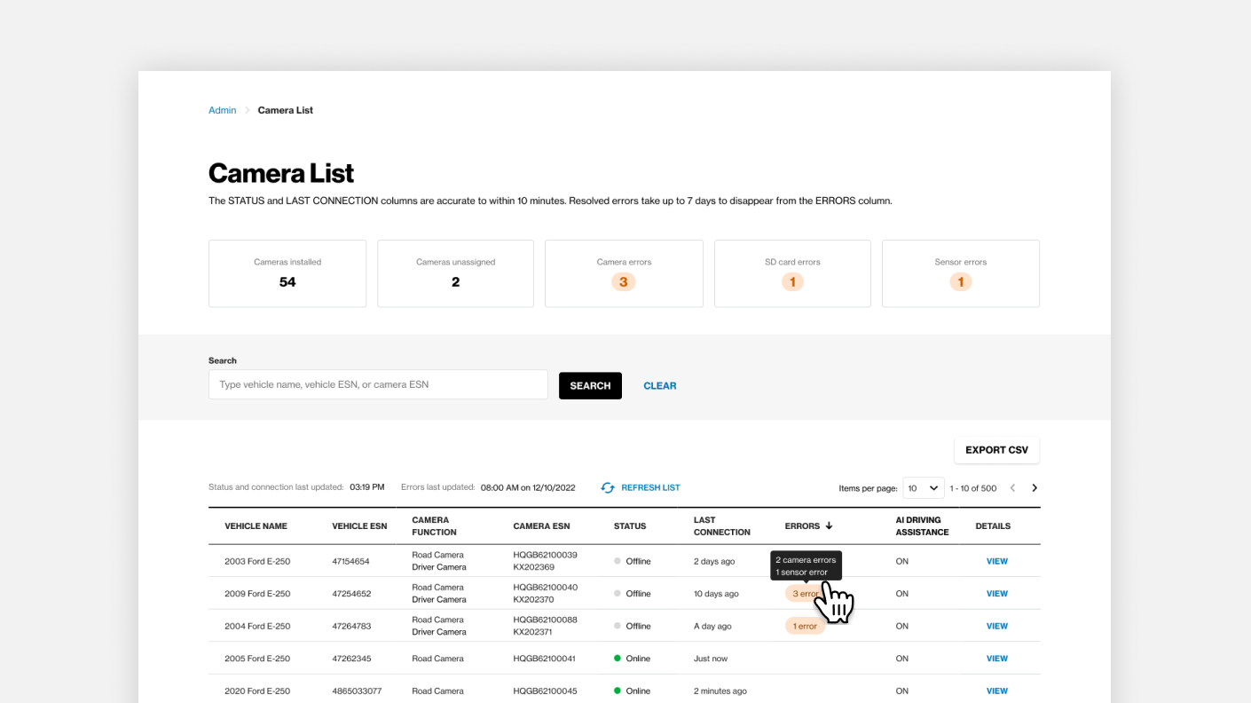Click the EXPORT CSV button
The width and height of the screenshot is (1251, 703).
click(x=996, y=450)
